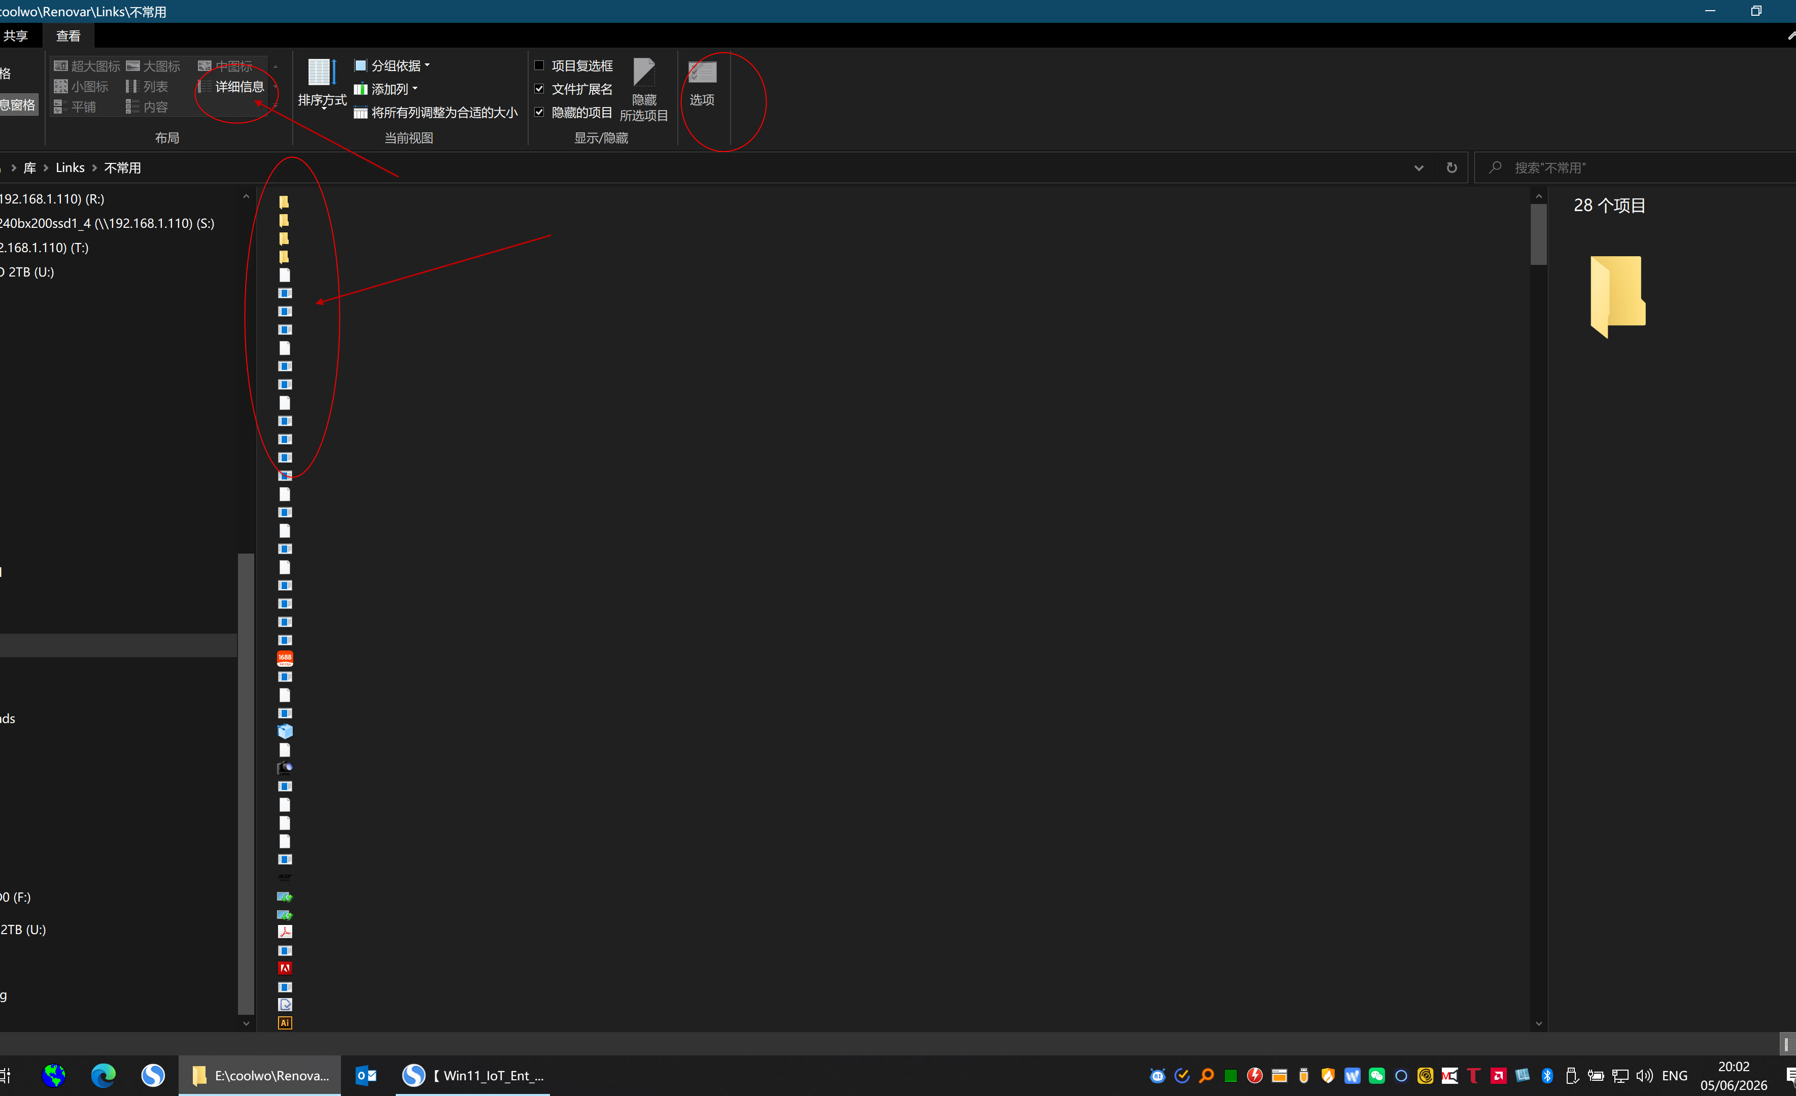Screen dimensions: 1796x1096
Task: Click the orange magnifier tray icon
Action: point(1206,1076)
